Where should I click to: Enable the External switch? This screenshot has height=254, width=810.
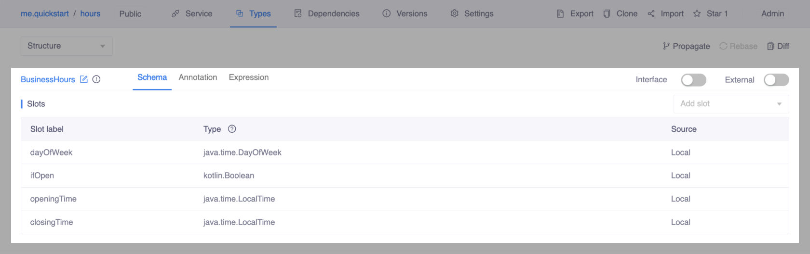point(776,80)
